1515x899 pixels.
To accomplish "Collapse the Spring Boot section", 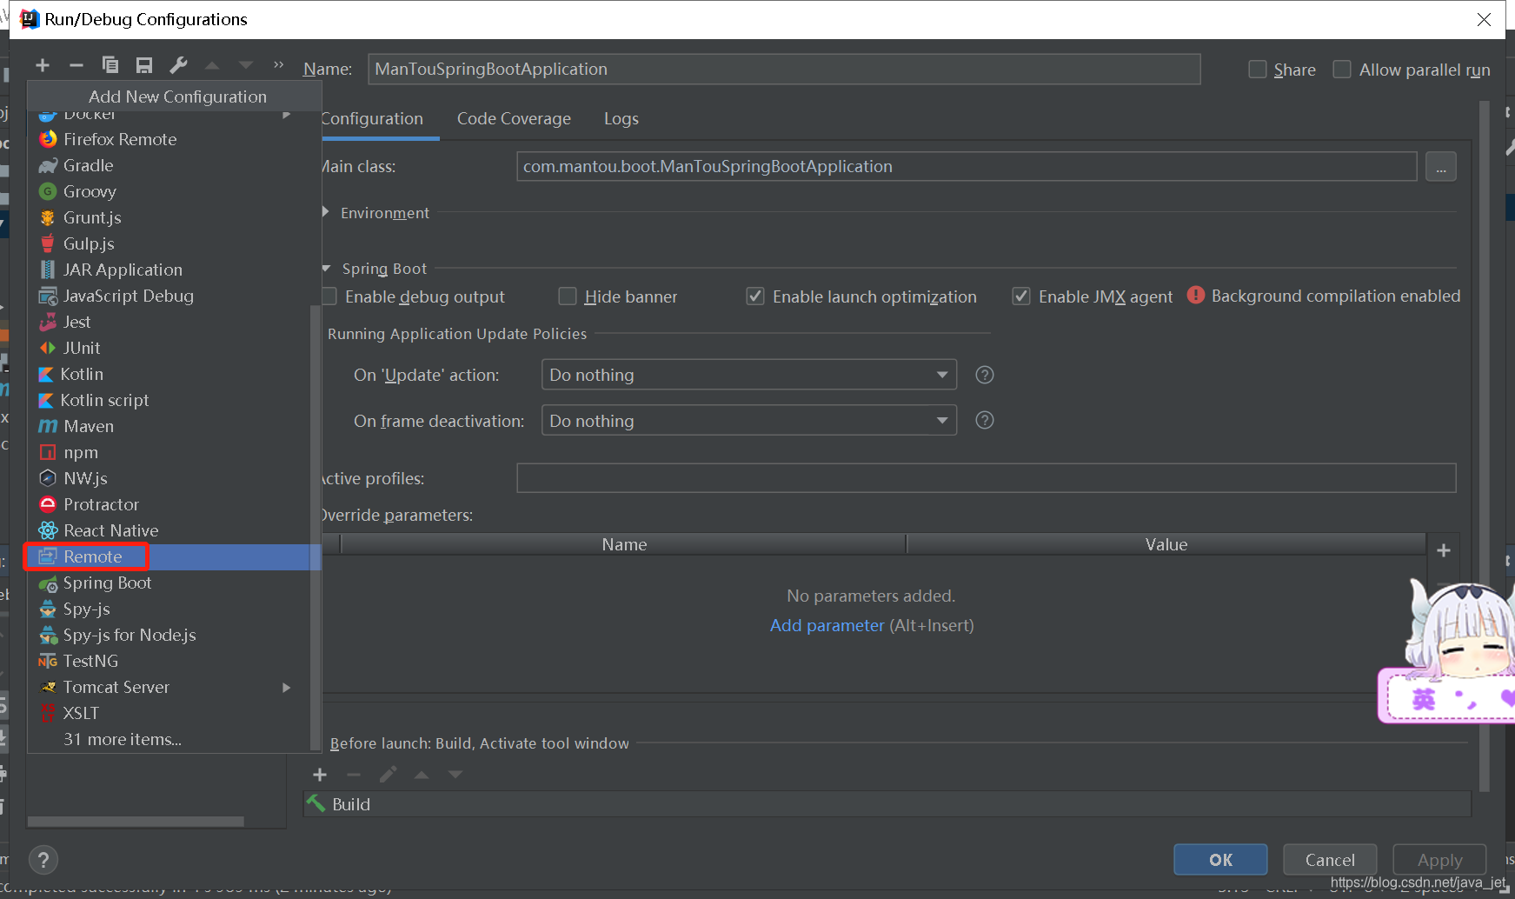I will pyautogui.click(x=327, y=269).
